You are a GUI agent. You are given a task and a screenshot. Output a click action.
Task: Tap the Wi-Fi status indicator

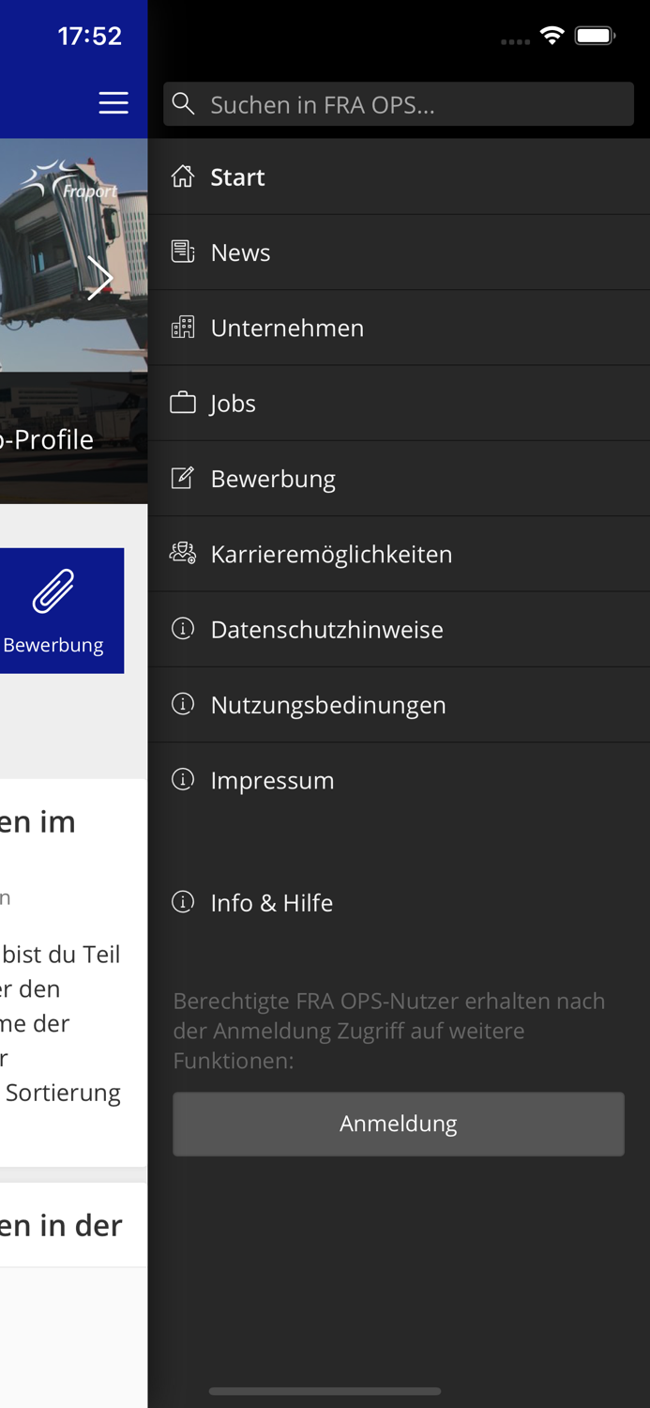[x=552, y=34]
